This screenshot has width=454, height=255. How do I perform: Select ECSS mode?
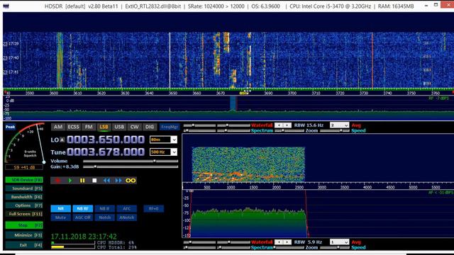73,127
